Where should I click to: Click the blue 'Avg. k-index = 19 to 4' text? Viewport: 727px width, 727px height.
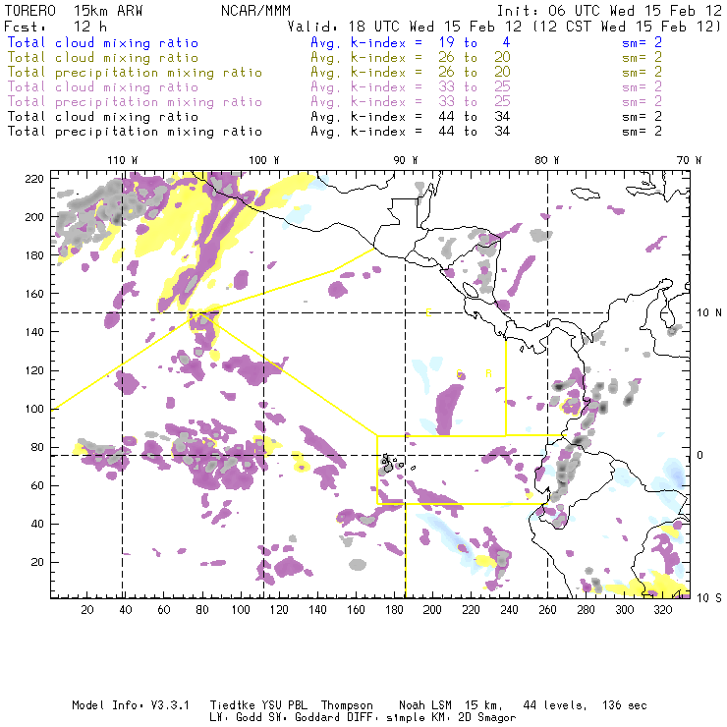(x=411, y=42)
